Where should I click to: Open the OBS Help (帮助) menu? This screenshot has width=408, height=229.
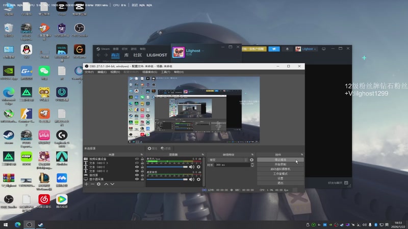[179, 72]
